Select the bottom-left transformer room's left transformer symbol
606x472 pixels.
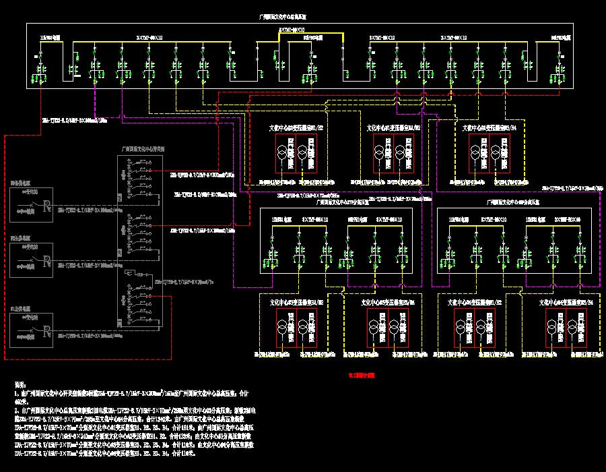click(281, 328)
